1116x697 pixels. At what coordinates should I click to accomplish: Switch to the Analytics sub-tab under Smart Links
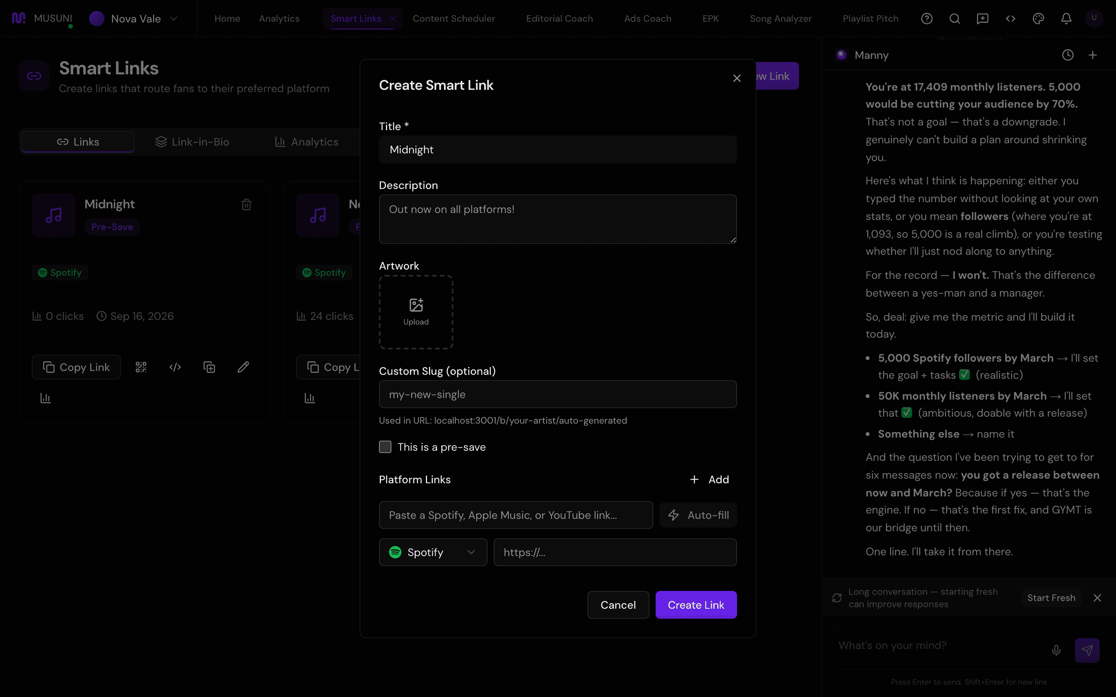click(306, 142)
